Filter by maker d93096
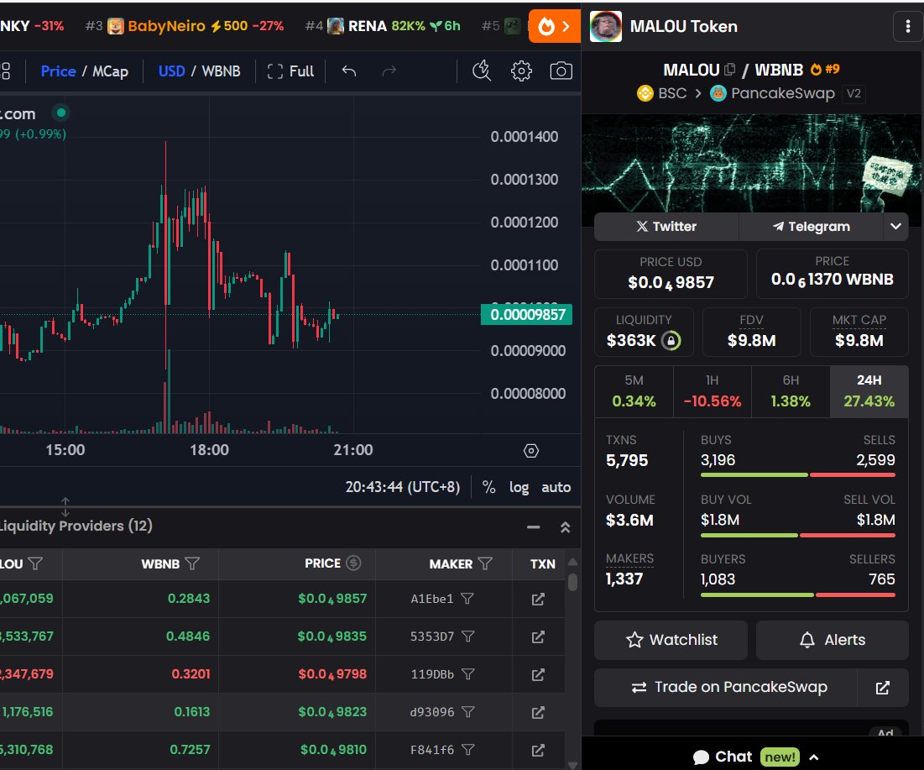The image size is (924, 770). pyautogui.click(x=468, y=712)
